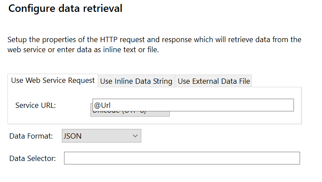Click the Data Selector label
The width and height of the screenshot is (322, 182).
coord(32,158)
